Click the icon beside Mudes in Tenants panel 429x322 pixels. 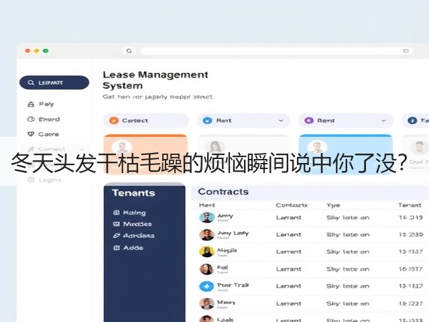[116, 224]
